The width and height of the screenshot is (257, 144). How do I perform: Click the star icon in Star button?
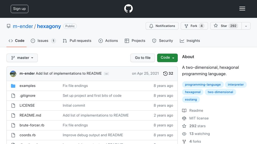[x=216, y=26]
